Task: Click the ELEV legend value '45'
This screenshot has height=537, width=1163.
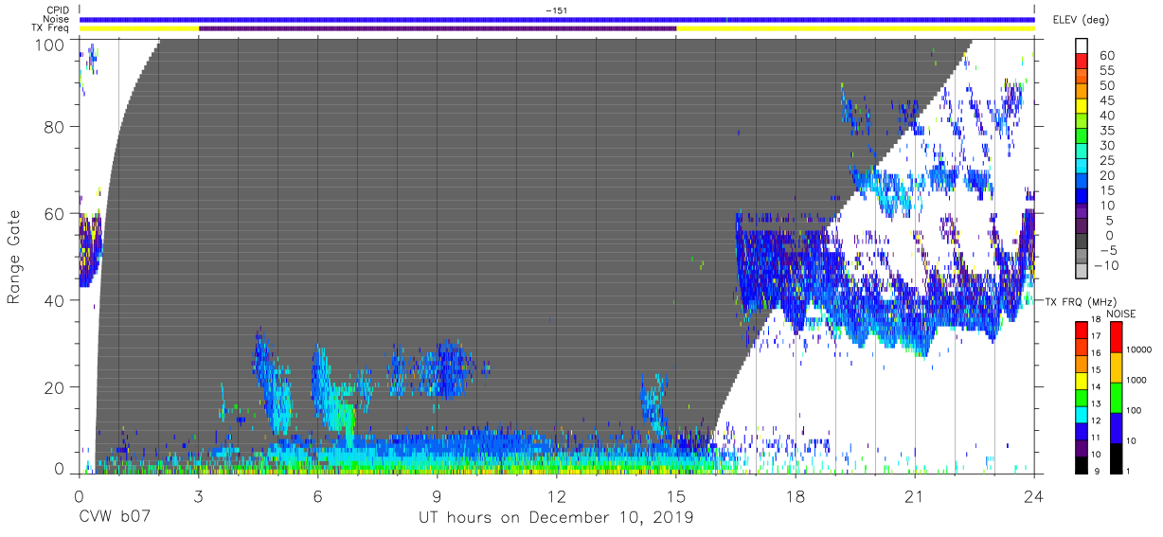Action: click(1105, 100)
